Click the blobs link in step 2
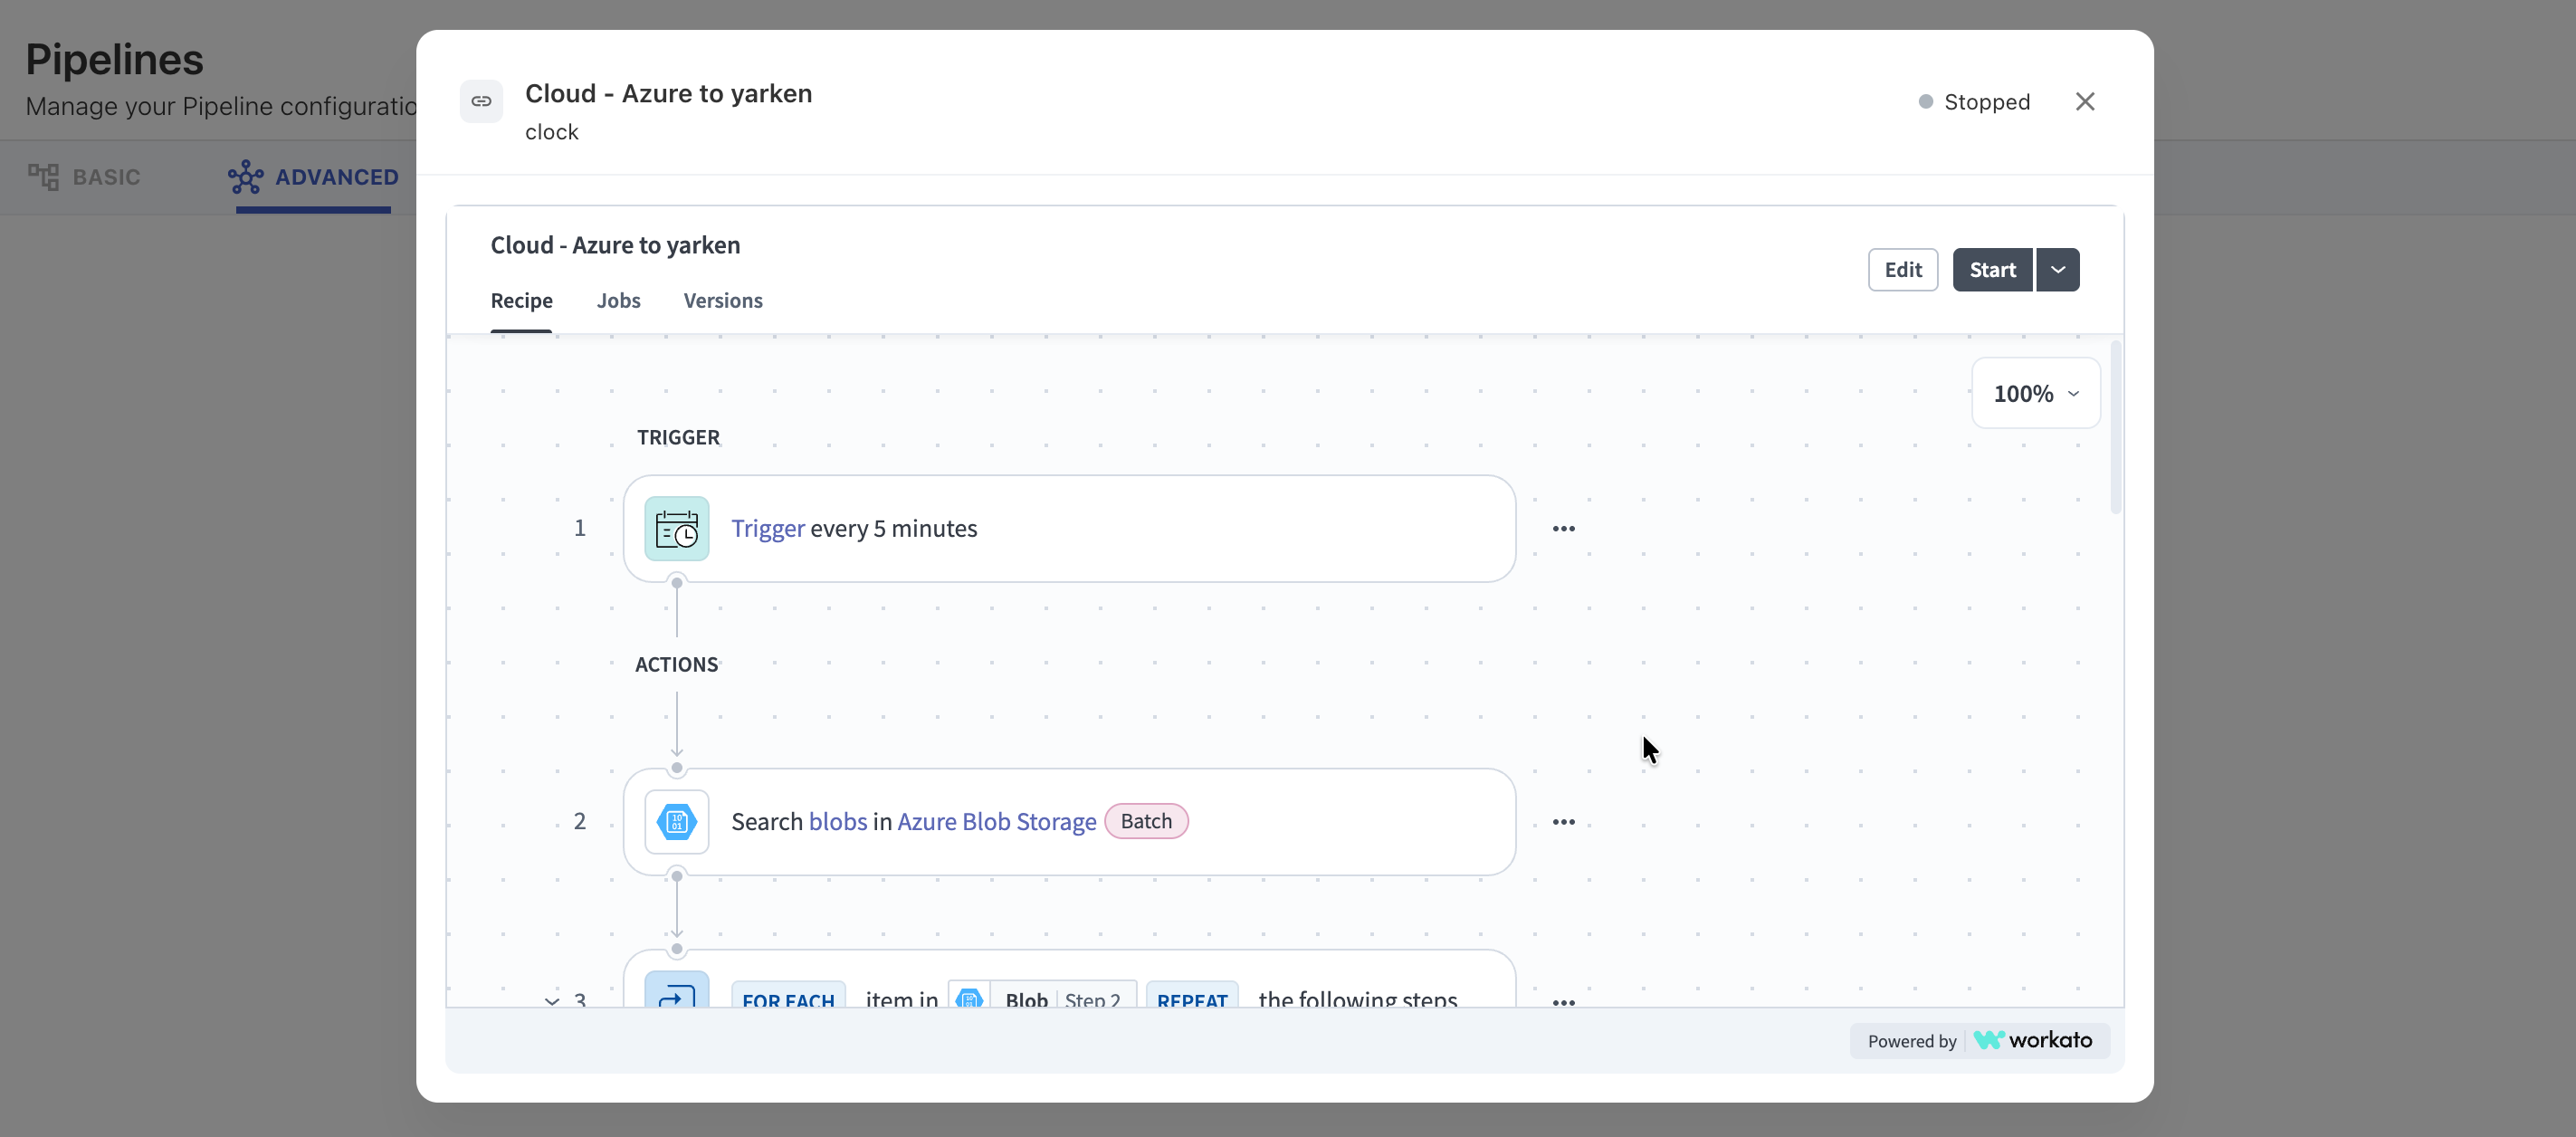This screenshot has height=1137, width=2576. 838,821
